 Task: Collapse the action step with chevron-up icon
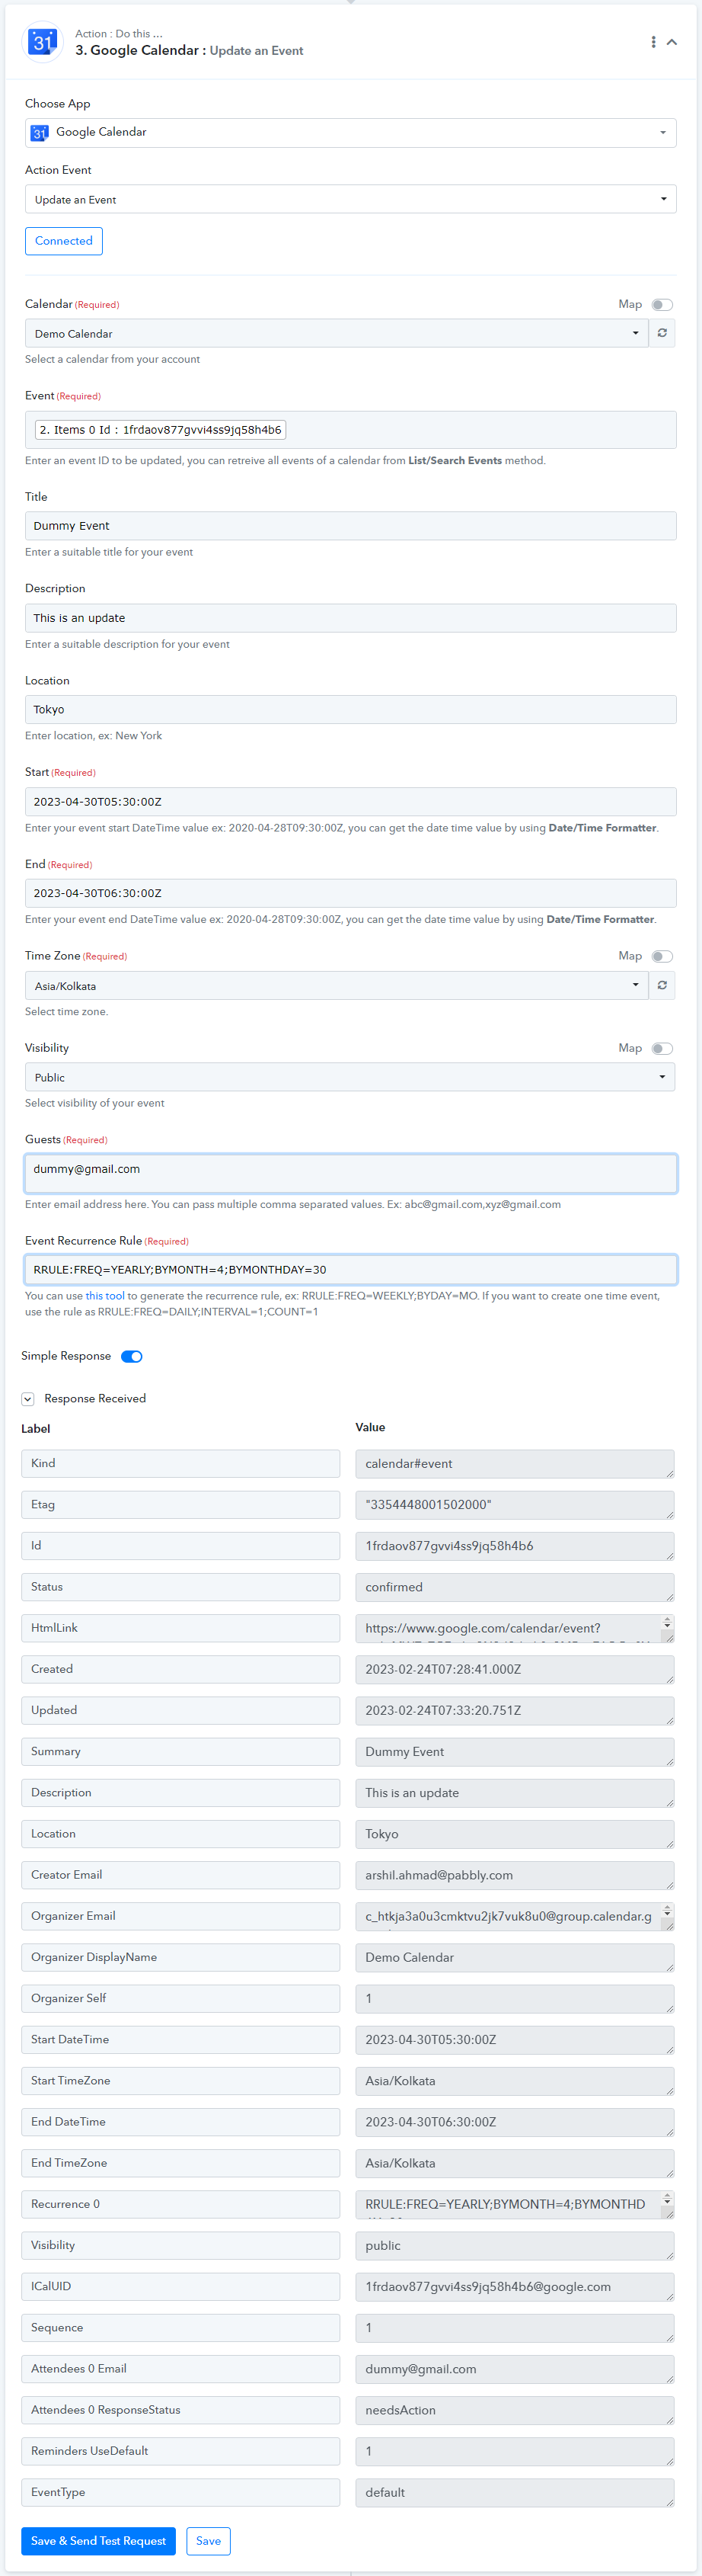672,42
